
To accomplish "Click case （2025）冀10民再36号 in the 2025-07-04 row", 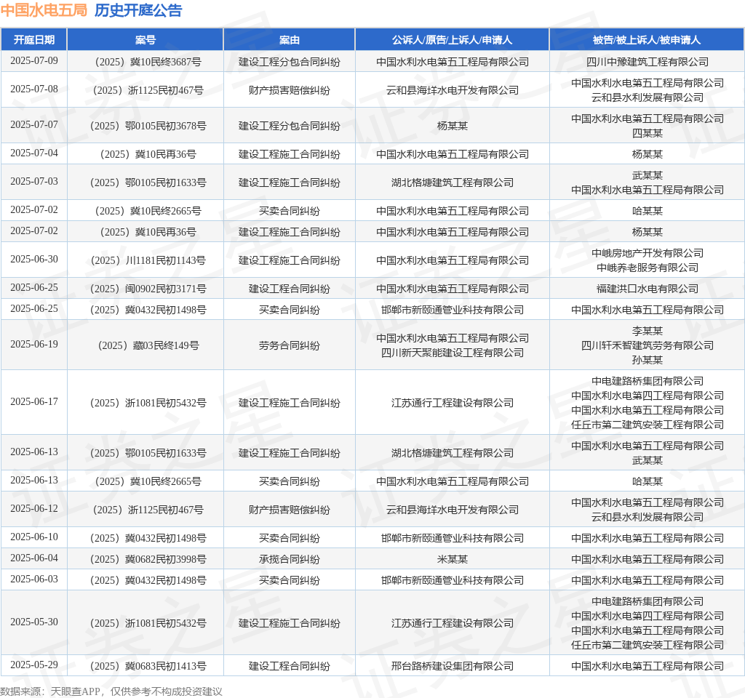I will (x=148, y=154).
